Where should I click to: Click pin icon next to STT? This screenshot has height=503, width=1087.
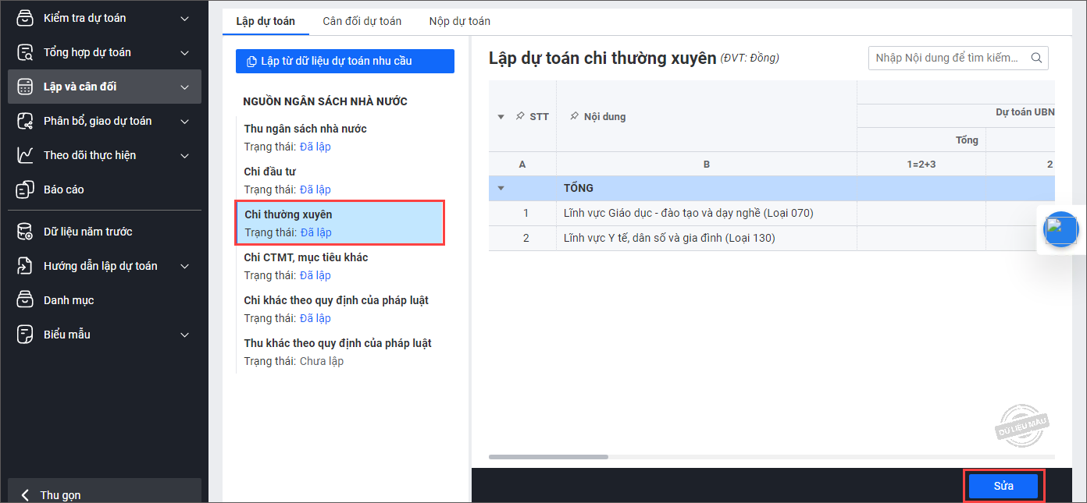click(520, 116)
